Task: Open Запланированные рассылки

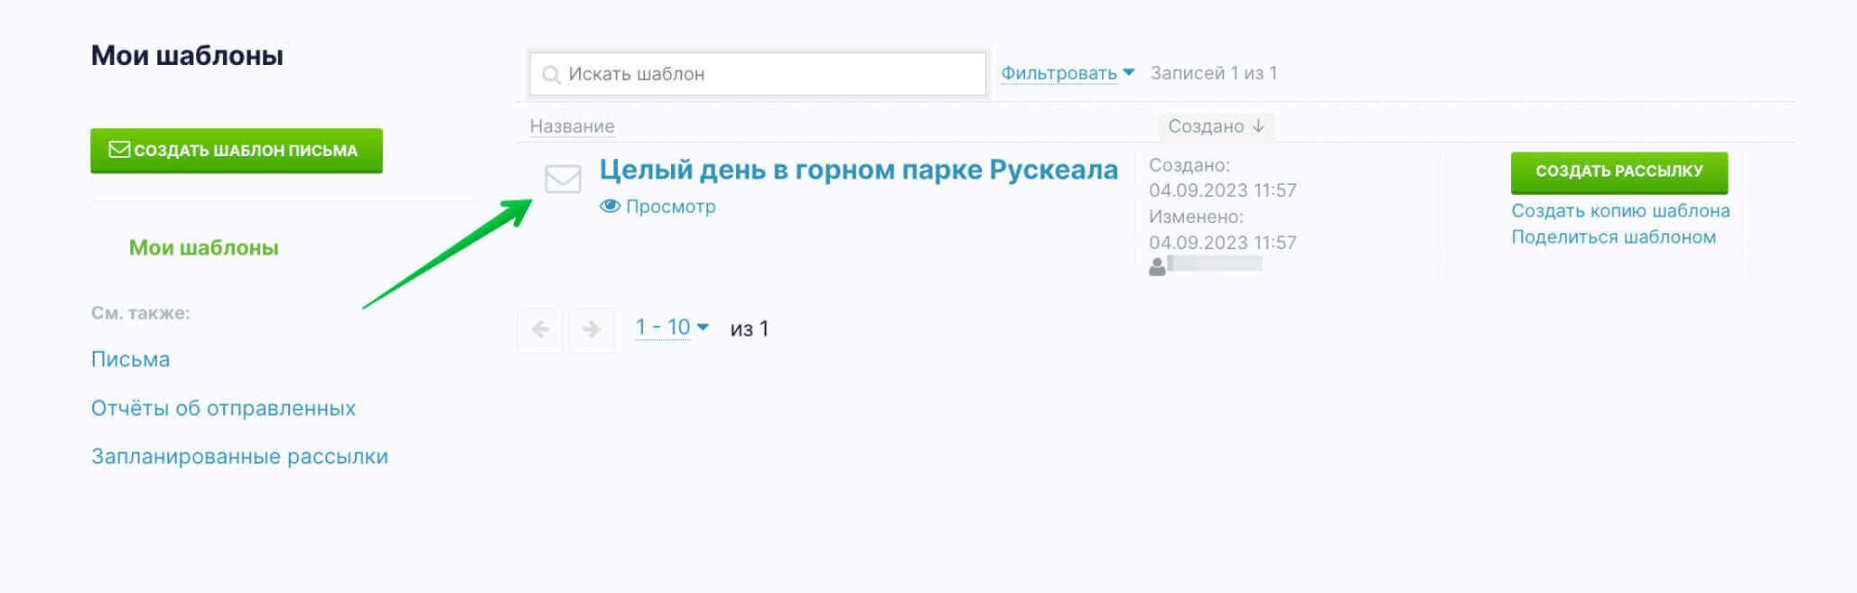Action: point(239,457)
